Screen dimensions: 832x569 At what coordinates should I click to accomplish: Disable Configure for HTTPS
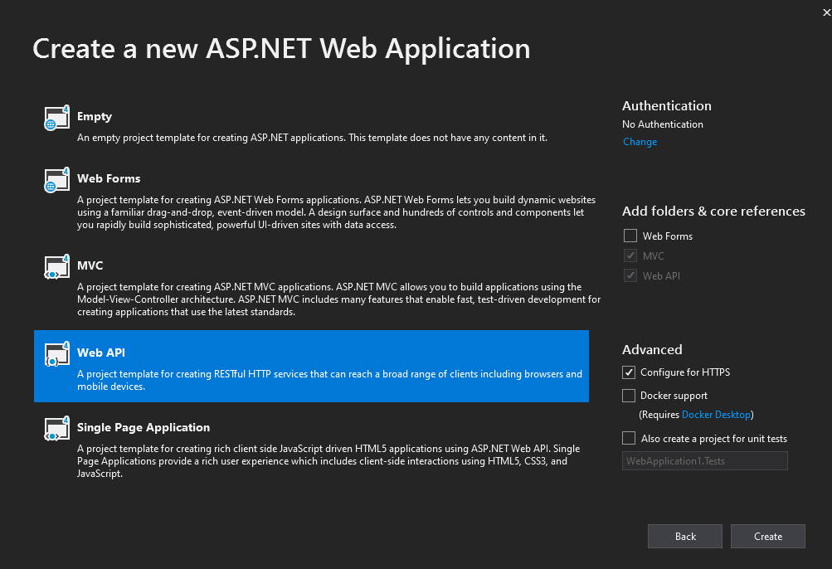[628, 372]
